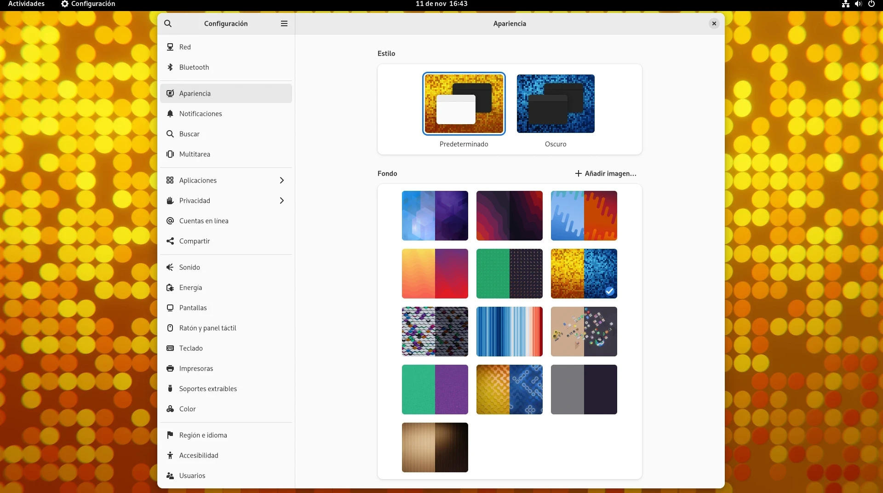Viewport: 883px width, 493px height.
Task: Expand the Aplicaciones submenu chevron
Action: pyautogui.click(x=282, y=180)
